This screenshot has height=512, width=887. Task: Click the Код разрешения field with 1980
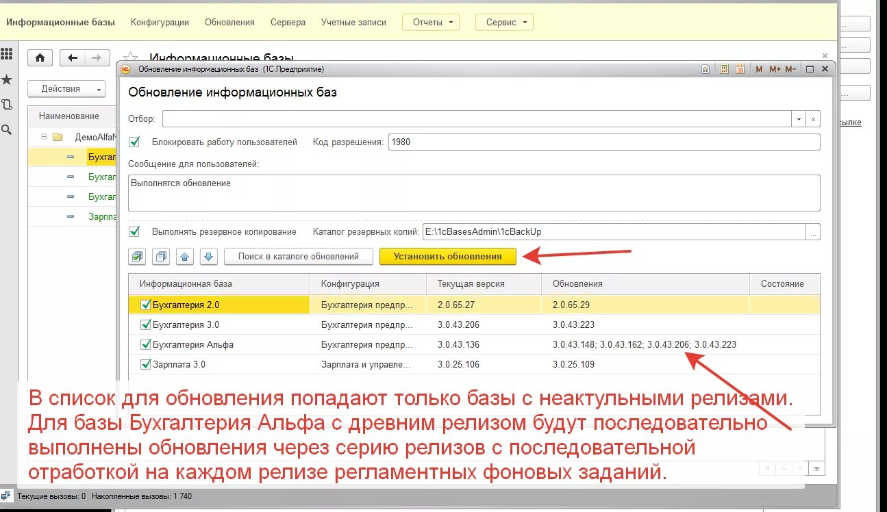(x=603, y=142)
